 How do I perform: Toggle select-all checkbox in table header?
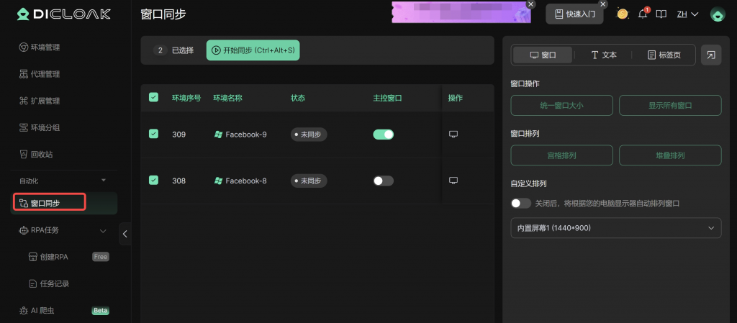(153, 97)
